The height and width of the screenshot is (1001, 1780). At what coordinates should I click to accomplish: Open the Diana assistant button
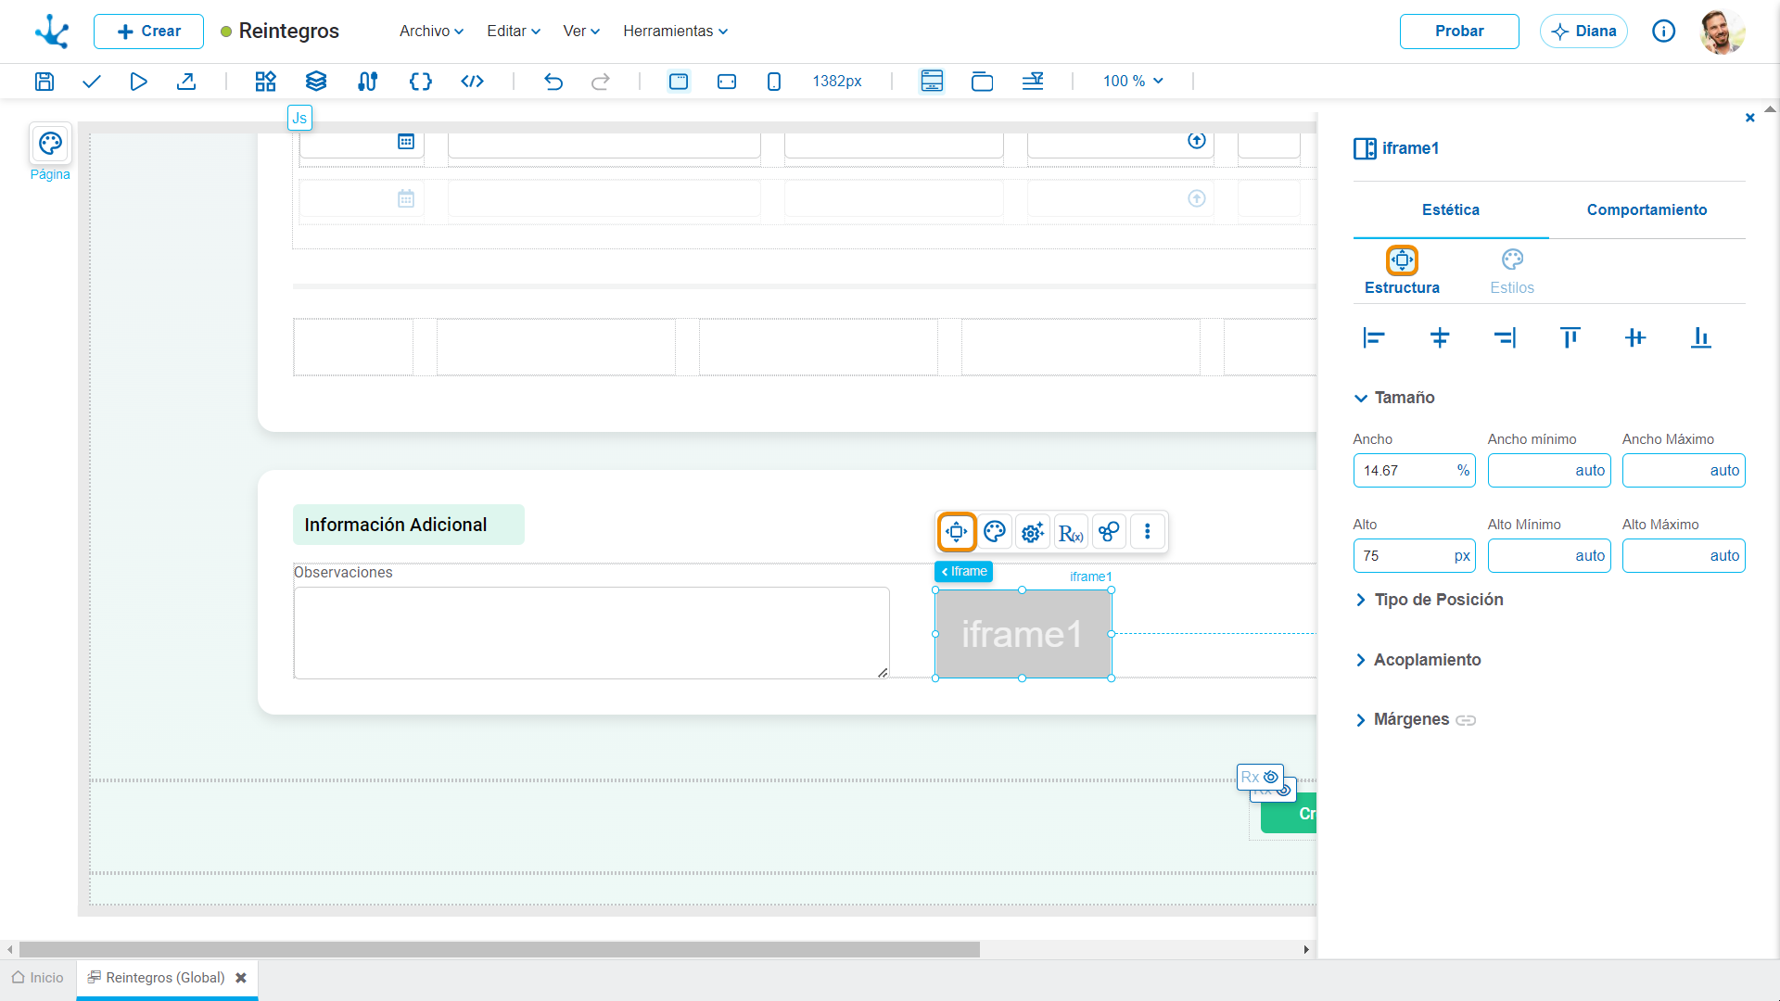click(1583, 32)
